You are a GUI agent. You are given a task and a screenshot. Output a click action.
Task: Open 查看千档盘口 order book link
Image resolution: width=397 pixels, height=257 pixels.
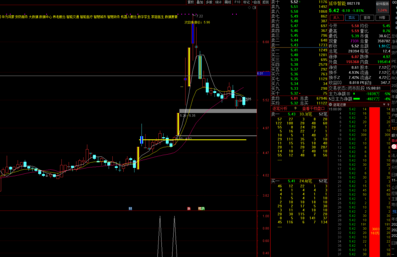pyautogui.click(x=313, y=109)
